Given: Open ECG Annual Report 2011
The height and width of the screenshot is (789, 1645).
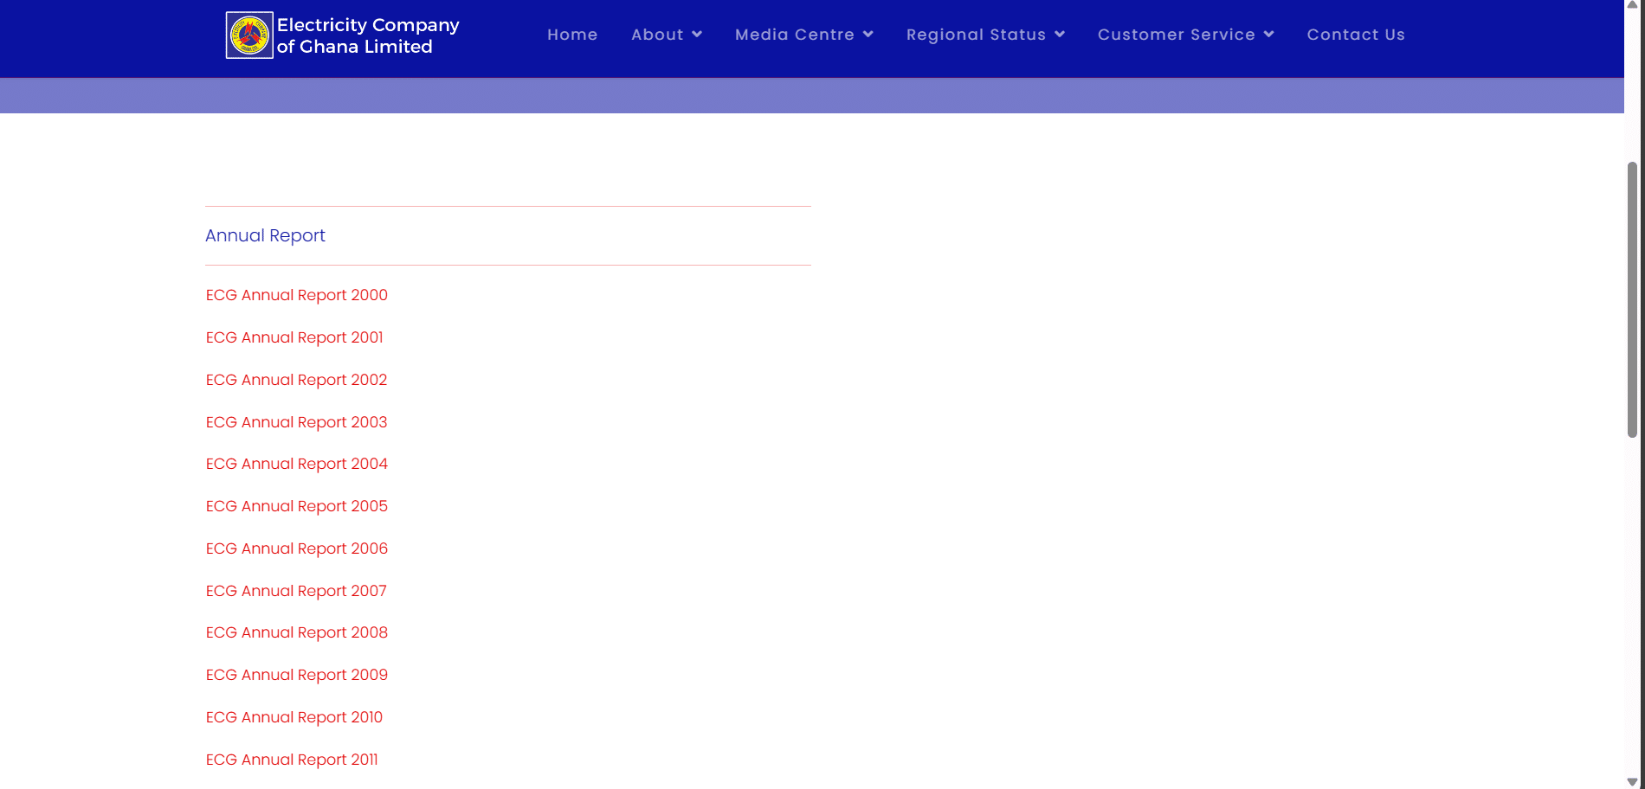Looking at the screenshot, I should pyautogui.click(x=292, y=760).
